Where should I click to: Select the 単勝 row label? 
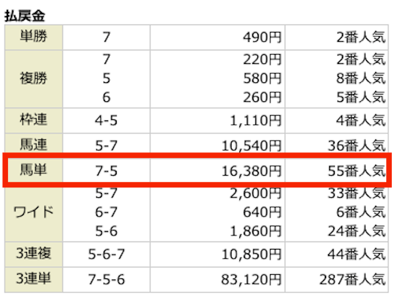(34, 36)
